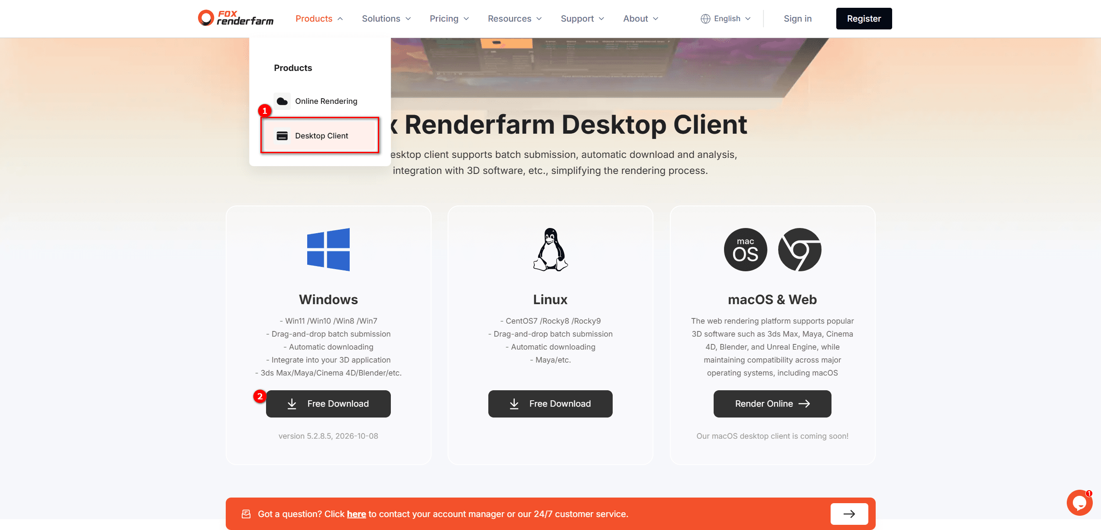Click '- Maya/etc.' line in Linux card

pos(550,360)
